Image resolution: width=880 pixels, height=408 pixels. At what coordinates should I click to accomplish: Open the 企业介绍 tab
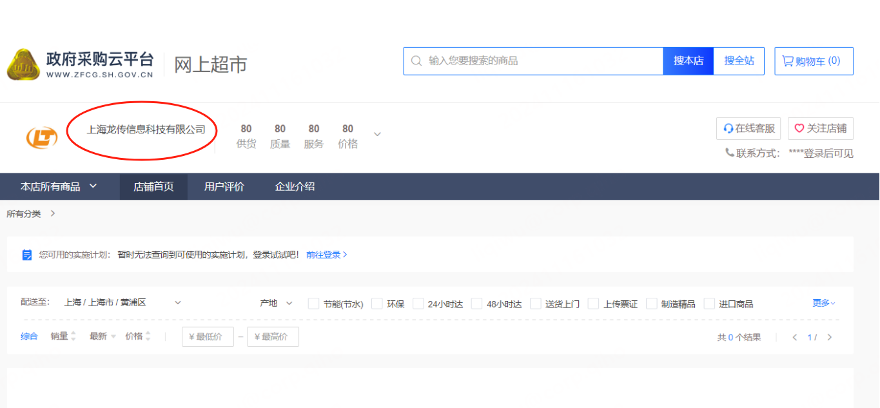tap(295, 187)
